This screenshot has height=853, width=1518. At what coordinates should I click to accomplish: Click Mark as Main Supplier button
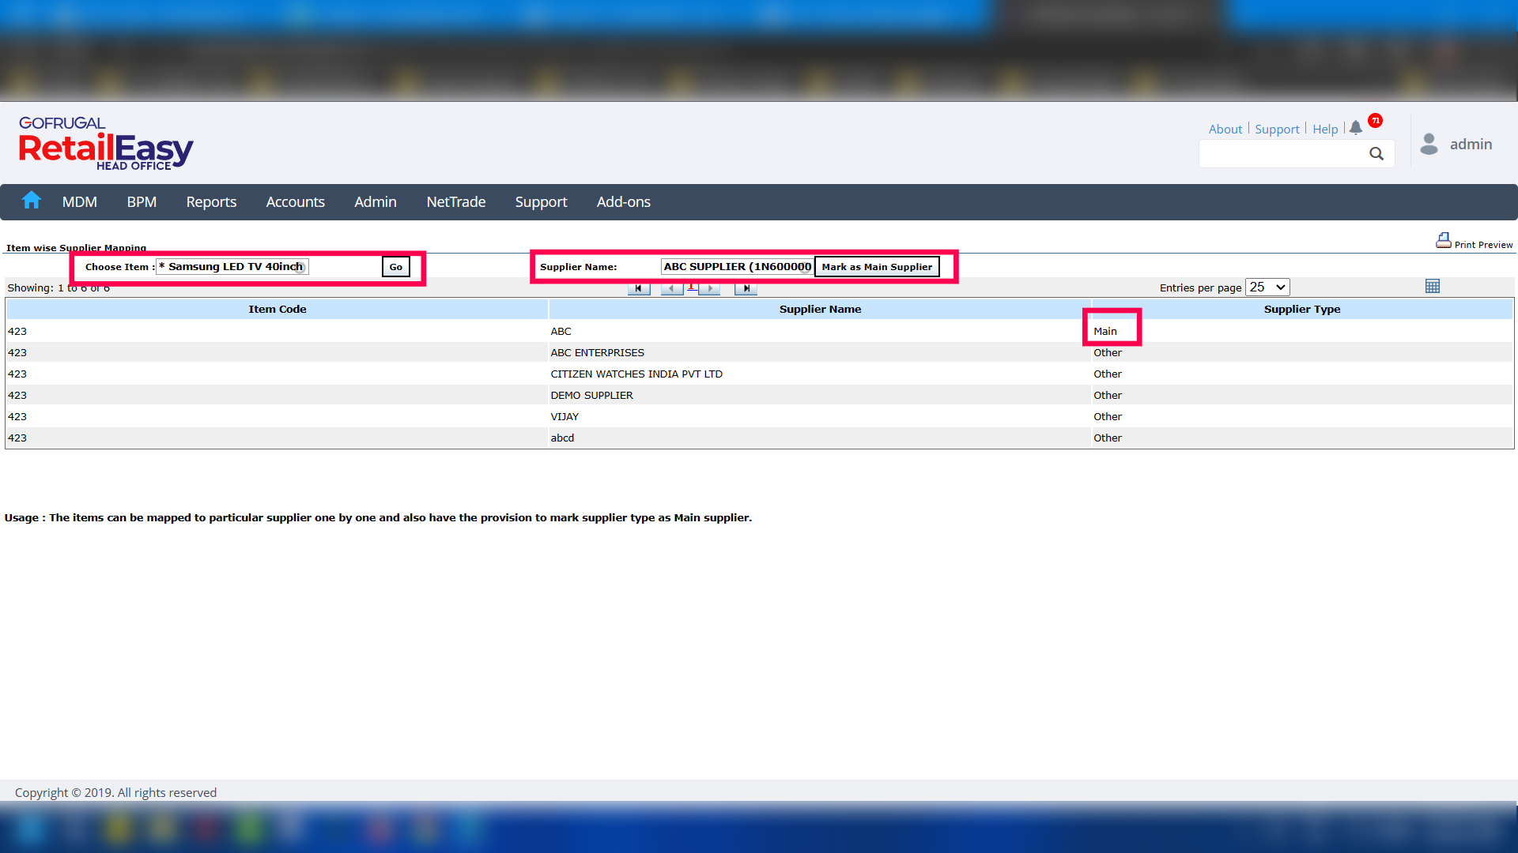point(877,267)
